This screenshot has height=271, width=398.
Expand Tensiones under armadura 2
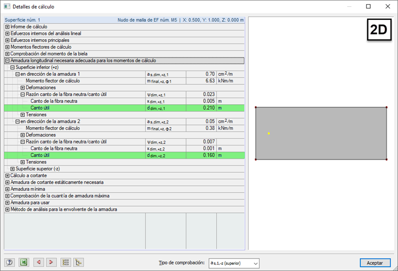23,162
